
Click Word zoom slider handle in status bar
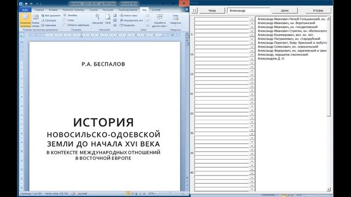point(171,193)
